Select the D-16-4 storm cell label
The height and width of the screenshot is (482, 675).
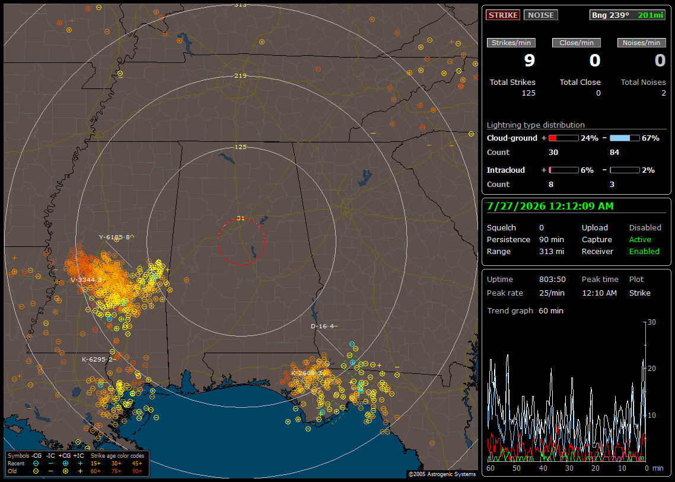[324, 326]
